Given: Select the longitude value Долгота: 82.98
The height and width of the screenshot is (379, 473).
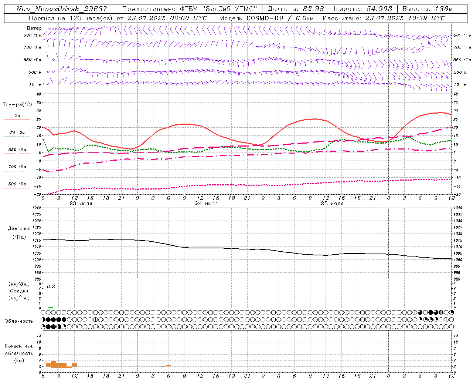Looking at the screenshot, I should point(296,9).
